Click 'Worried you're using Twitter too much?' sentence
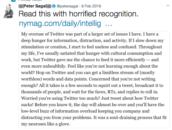This screenshot has width=172, height=130. [x=61, y=98]
